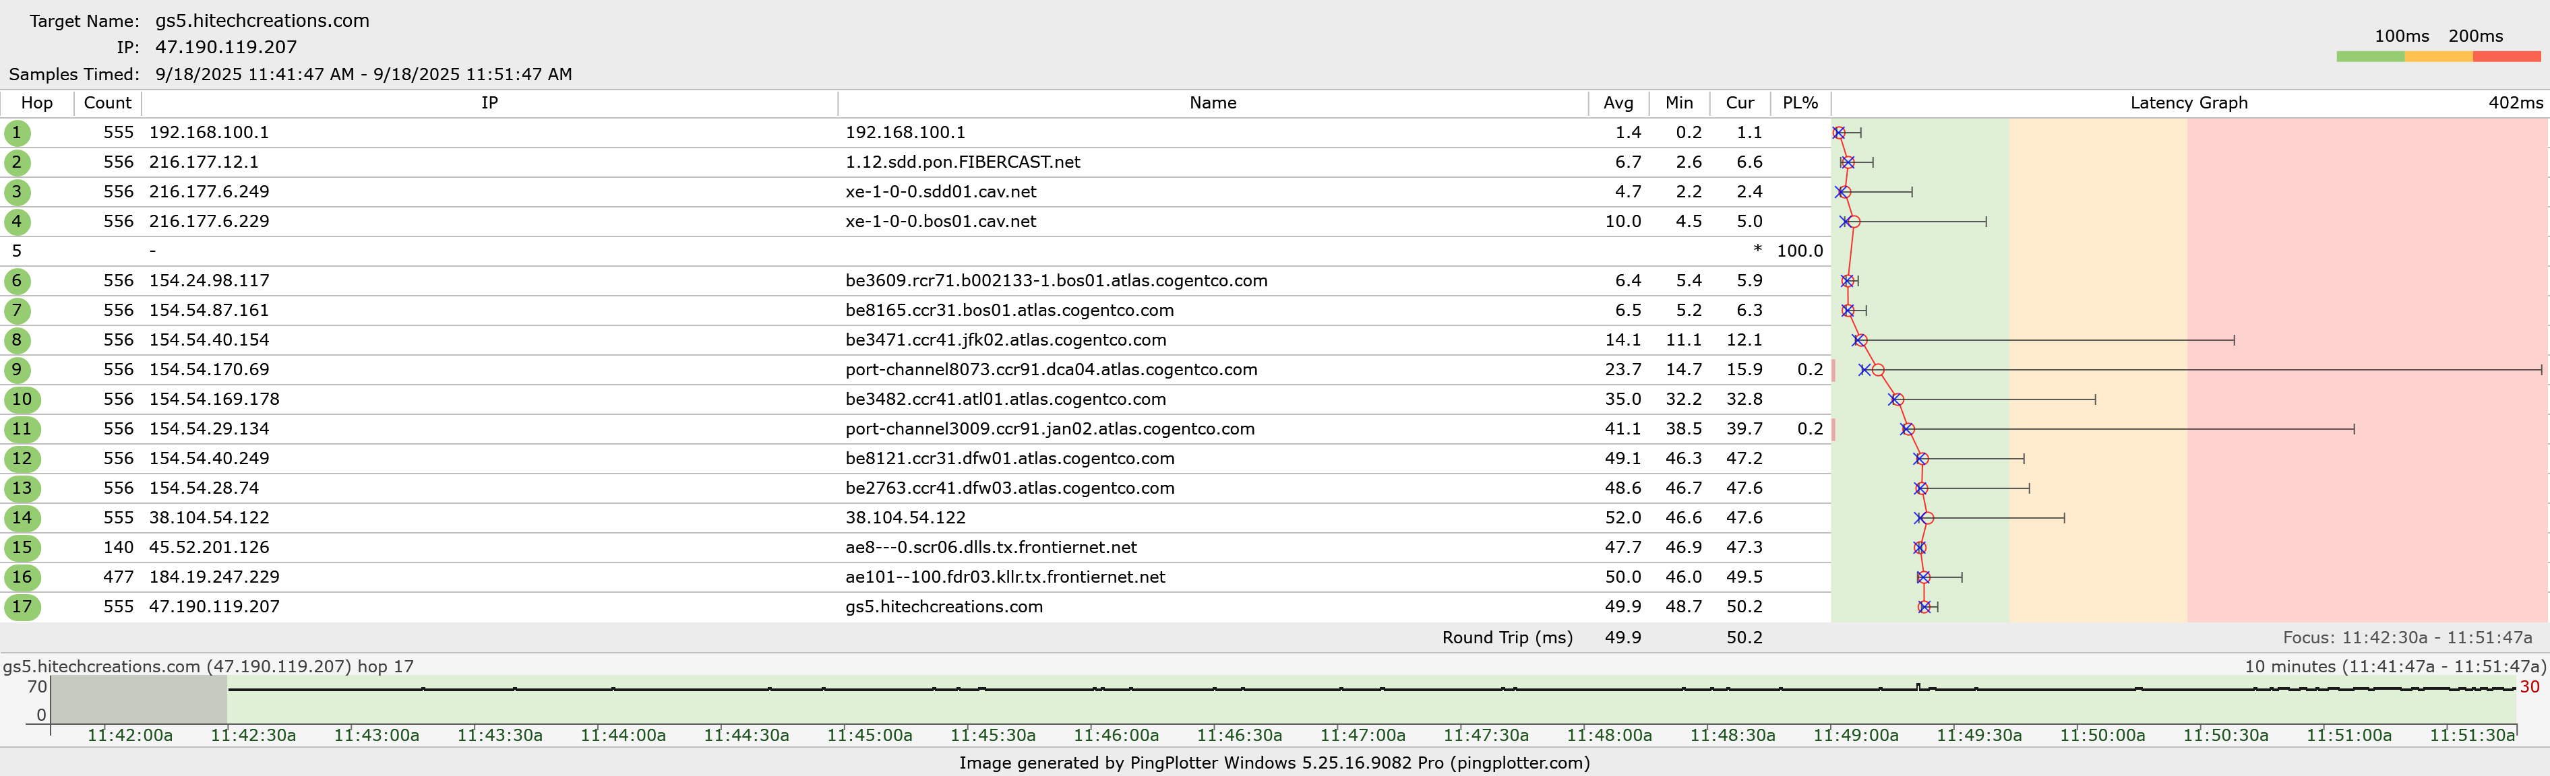2550x776 pixels.
Task: Select gs5.hitechcreations.com in hop 17 row
Action: (944, 608)
